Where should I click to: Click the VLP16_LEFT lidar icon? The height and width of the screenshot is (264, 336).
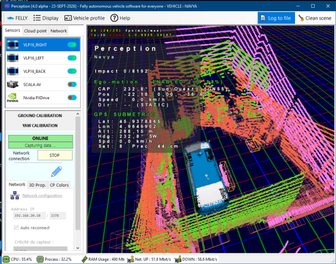click(x=13, y=58)
